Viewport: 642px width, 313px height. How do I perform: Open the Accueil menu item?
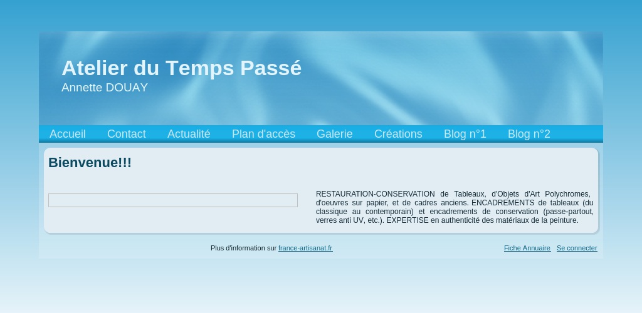click(x=68, y=134)
